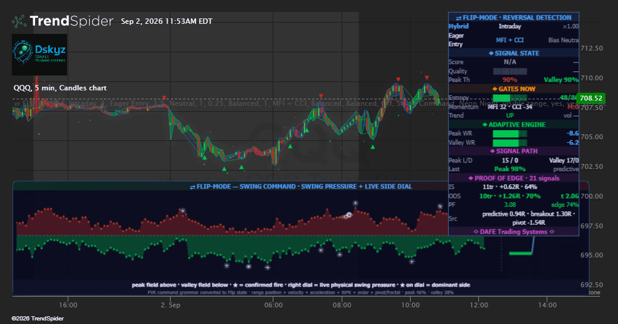Click the lowest green valley triangle before 06:00
Image resolution: width=618 pixels, height=324 pixels.
pyautogui.click(x=224, y=169)
